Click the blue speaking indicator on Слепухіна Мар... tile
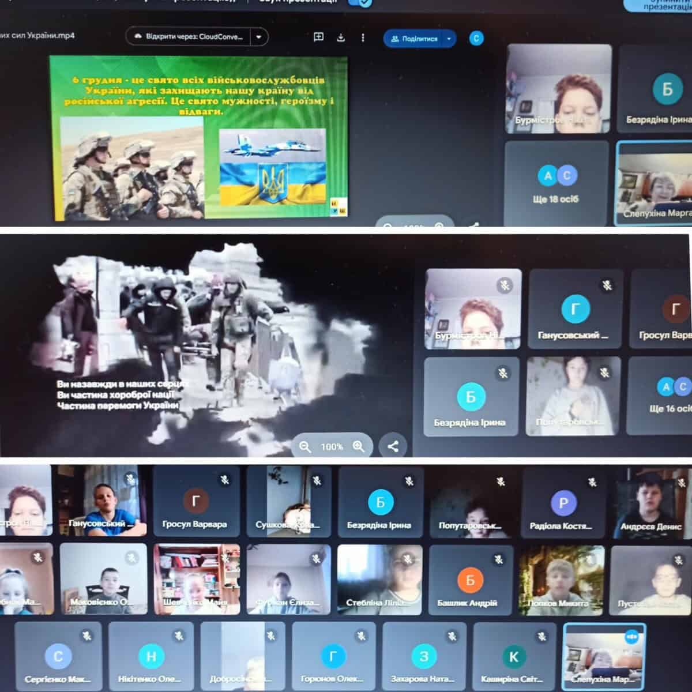The image size is (692, 692). click(x=631, y=636)
